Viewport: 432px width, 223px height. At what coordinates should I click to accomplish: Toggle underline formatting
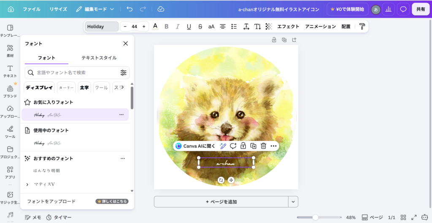click(x=189, y=27)
